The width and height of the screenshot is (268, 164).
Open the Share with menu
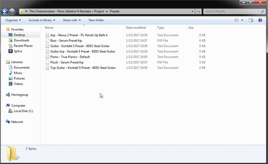click(72, 20)
